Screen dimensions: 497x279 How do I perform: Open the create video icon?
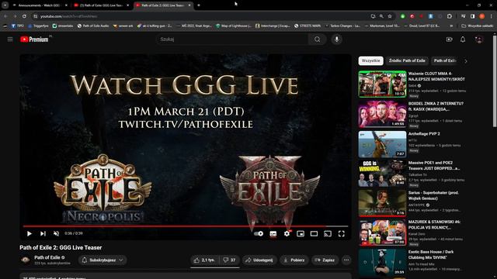pos(449,40)
